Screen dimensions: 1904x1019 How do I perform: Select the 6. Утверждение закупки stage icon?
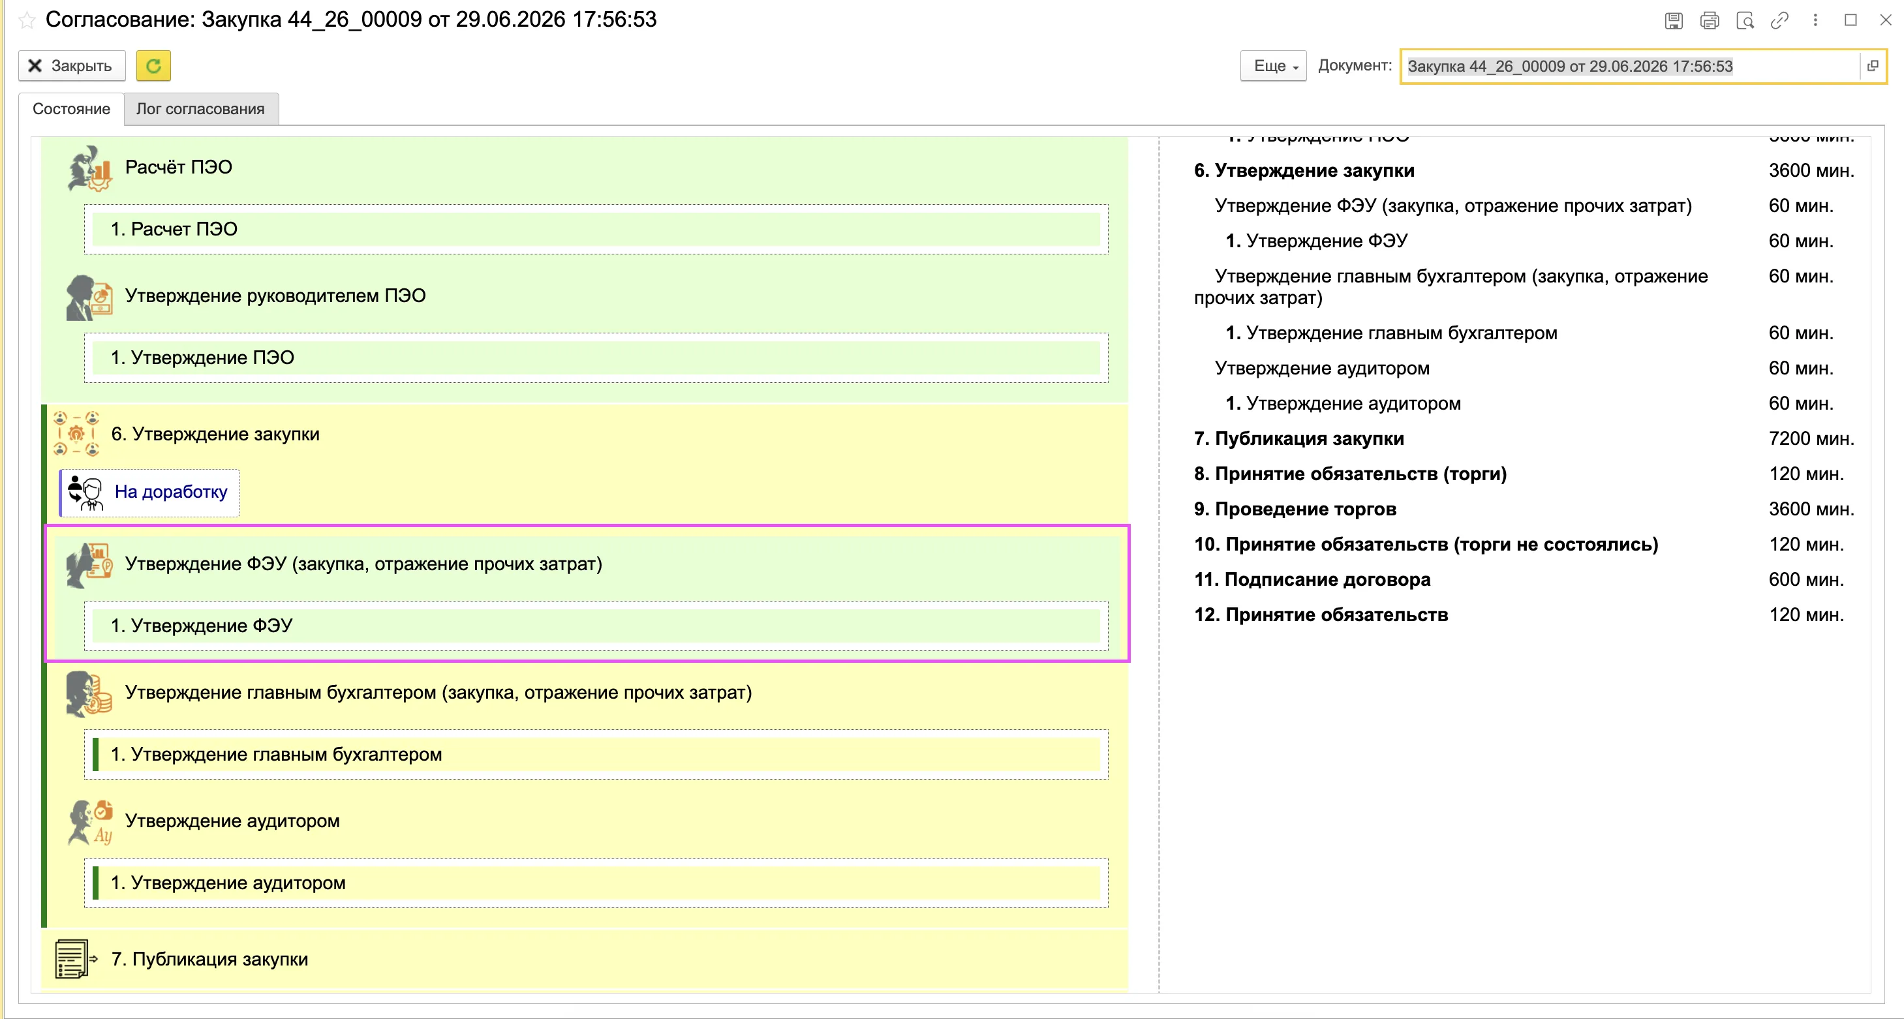pyautogui.click(x=76, y=434)
